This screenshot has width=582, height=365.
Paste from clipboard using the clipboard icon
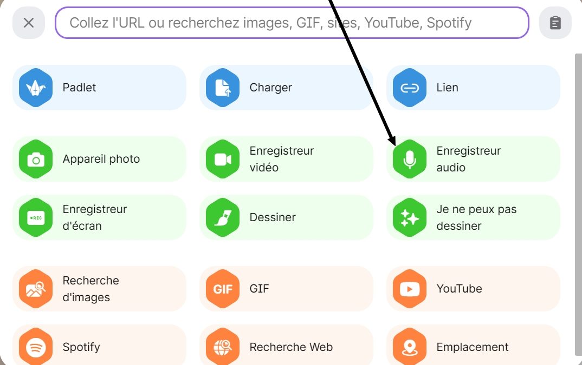click(x=555, y=23)
